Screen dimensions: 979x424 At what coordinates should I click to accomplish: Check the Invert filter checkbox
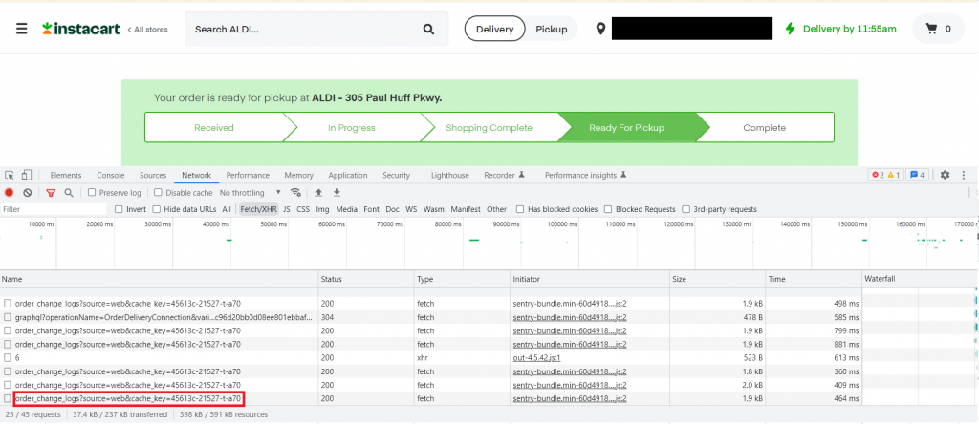120,209
